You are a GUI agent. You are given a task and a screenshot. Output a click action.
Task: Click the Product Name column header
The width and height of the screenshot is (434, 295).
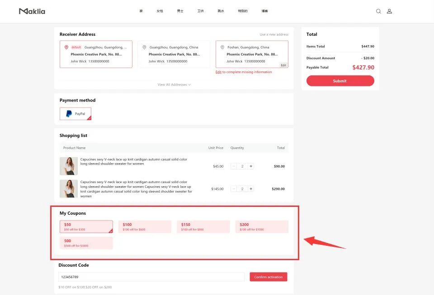[x=74, y=148]
